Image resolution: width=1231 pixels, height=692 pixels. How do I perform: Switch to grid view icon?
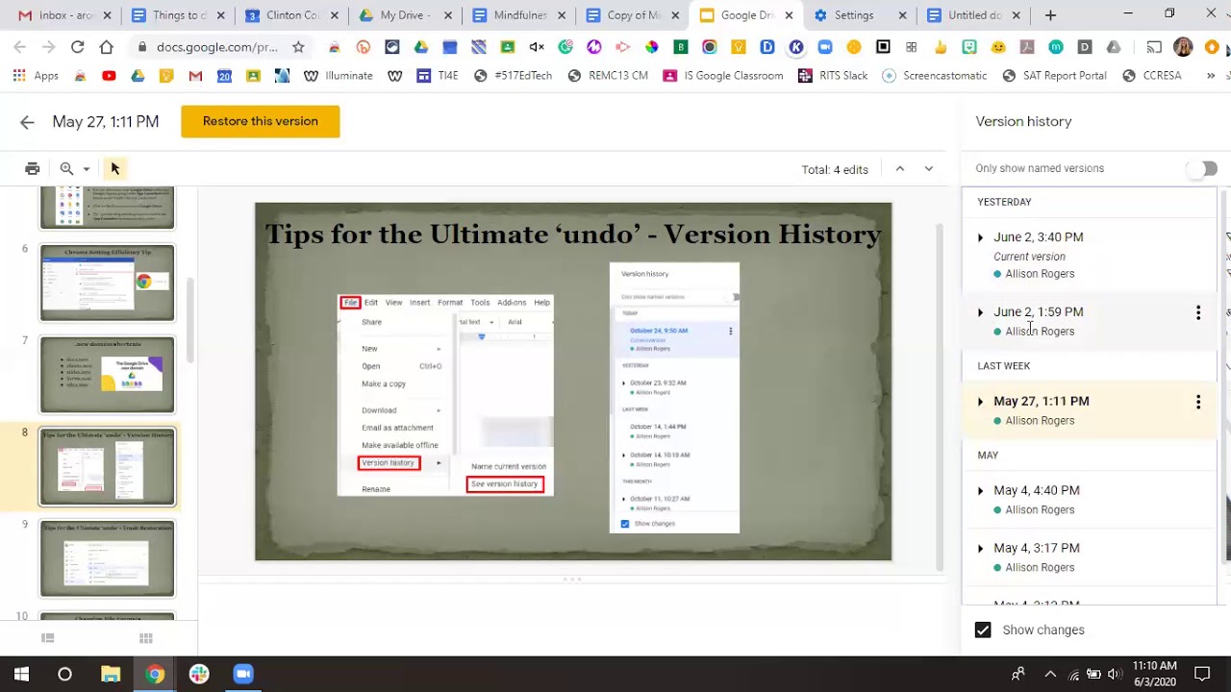tap(146, 638)
